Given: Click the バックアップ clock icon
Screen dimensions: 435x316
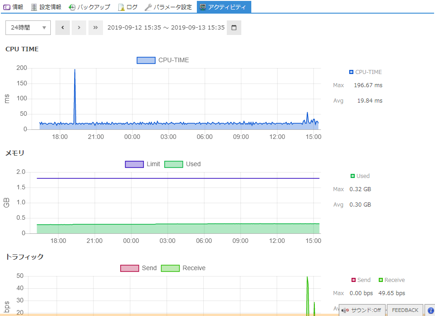Looking at the screenshot, I should (x=72, y=7).
